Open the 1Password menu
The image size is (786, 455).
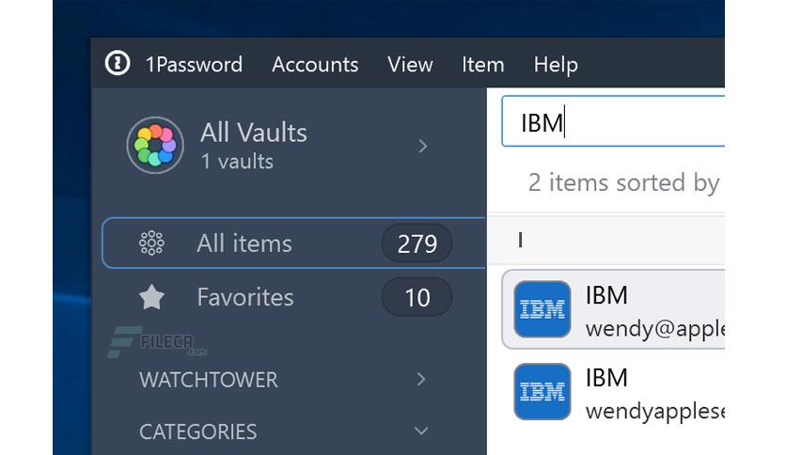click(194, 65)
